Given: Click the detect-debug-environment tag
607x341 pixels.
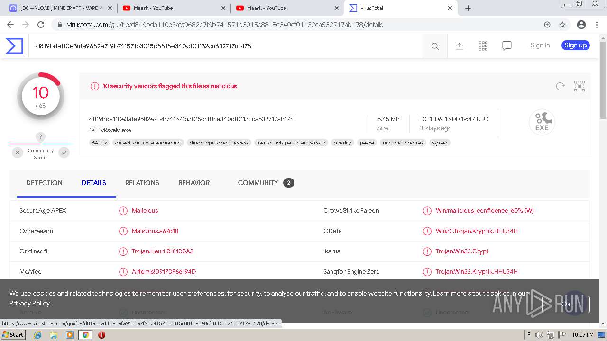Looking at the screenshot, I should pyautogui.click(x=148, y=143).
